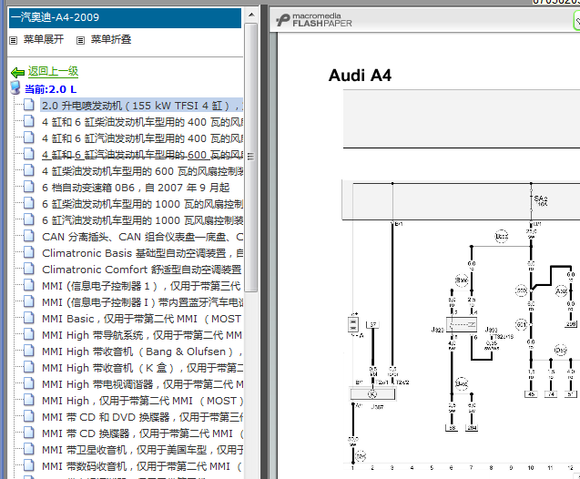580x479 pixels.
Task: Click the green back arrow icon
Action: pyautogui.click(x=17, y=73)
